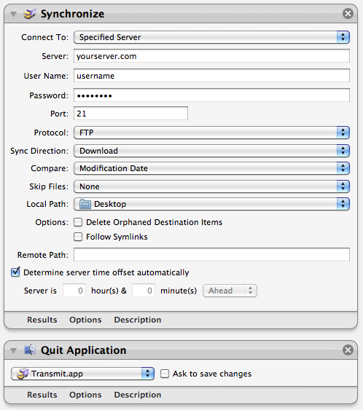Open the Protocol dropdown showing FTP
This screenshot has height=410, width=363.
coord(211,133)
